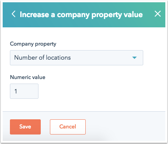This screenshot has height=144, width=168.
Task: Go back using the left chevron icon
Action: tap(13, 14)
